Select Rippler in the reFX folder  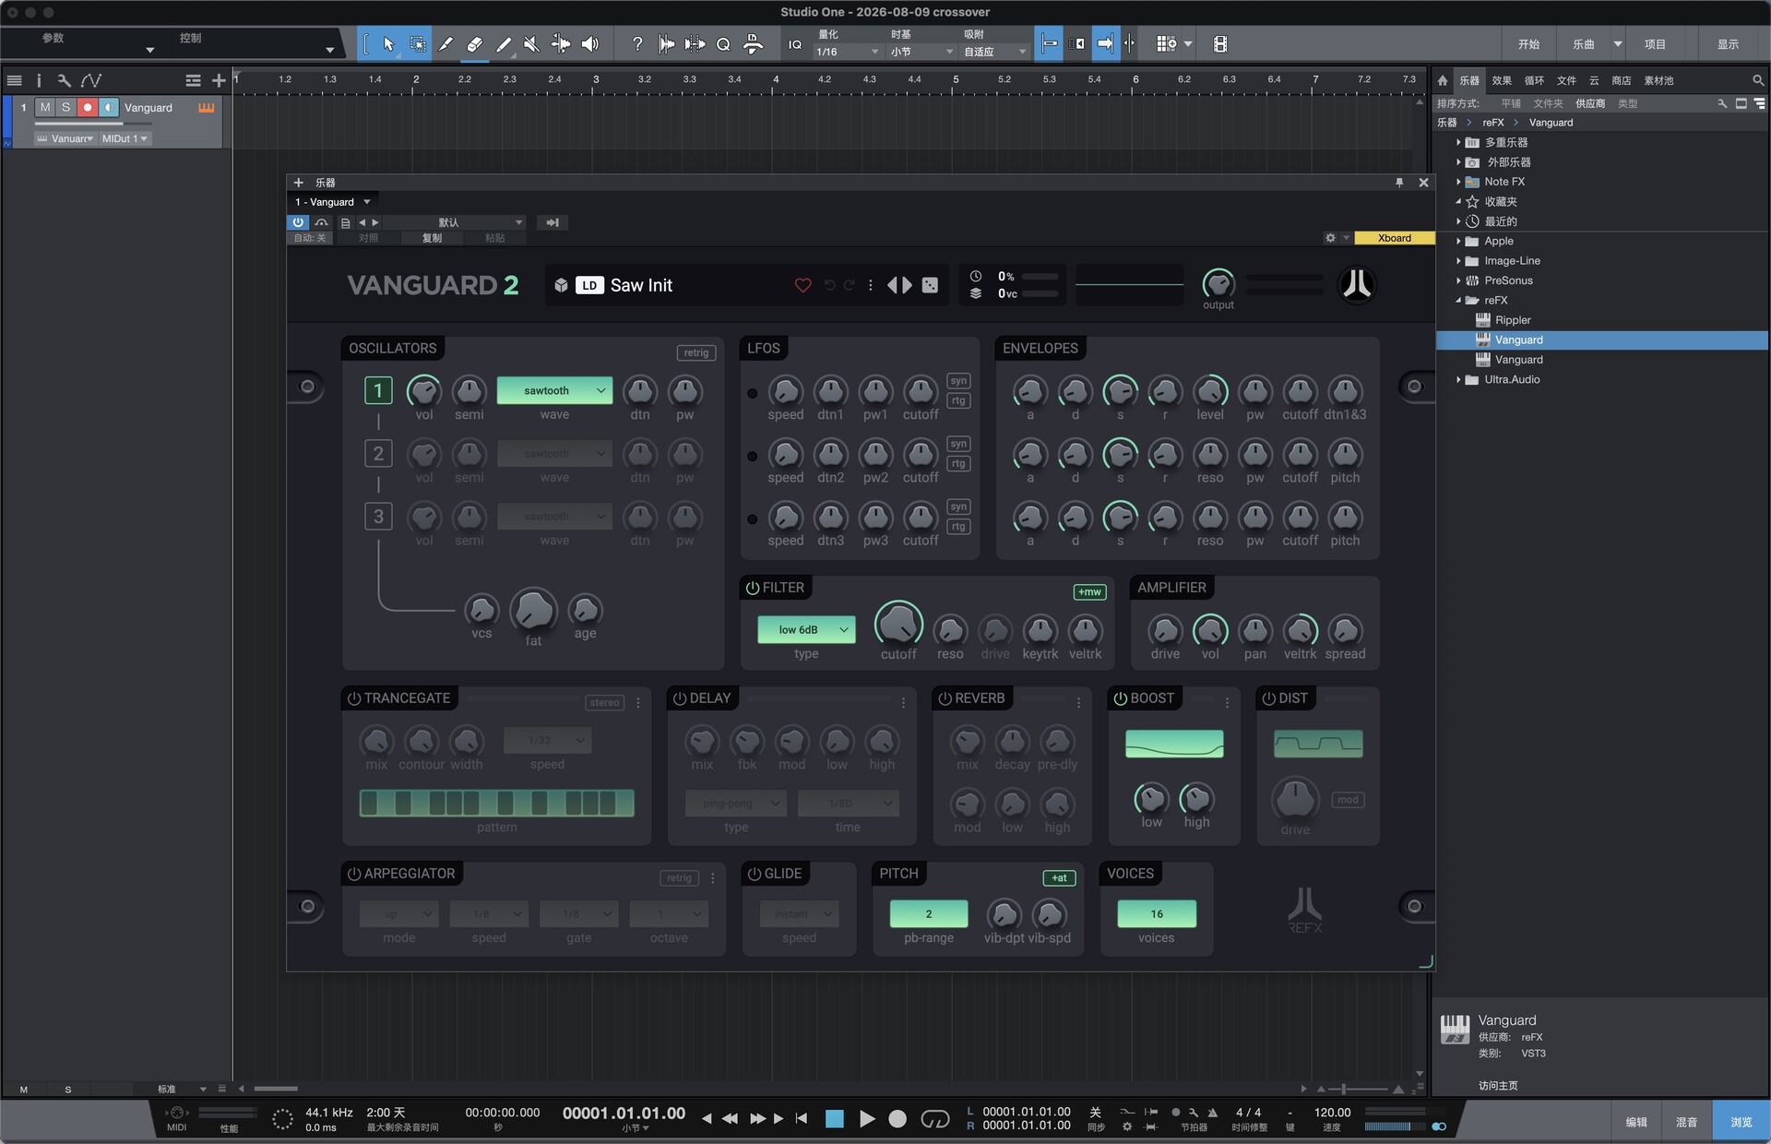[1513, 320]
